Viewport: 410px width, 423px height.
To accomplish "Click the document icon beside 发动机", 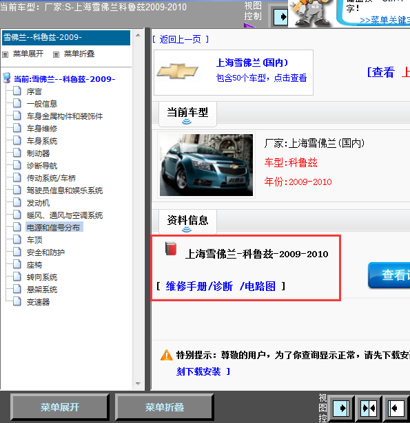I will click(x=17, y=203).
